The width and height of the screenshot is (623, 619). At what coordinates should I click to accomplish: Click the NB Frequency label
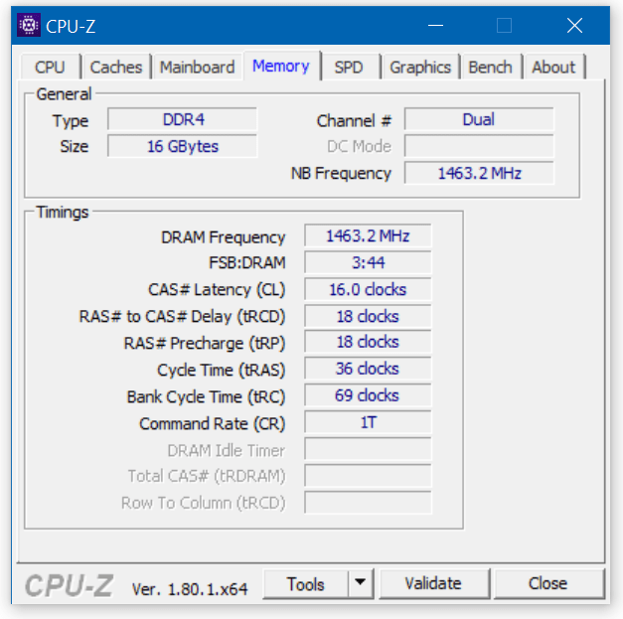tap(341, 174)
